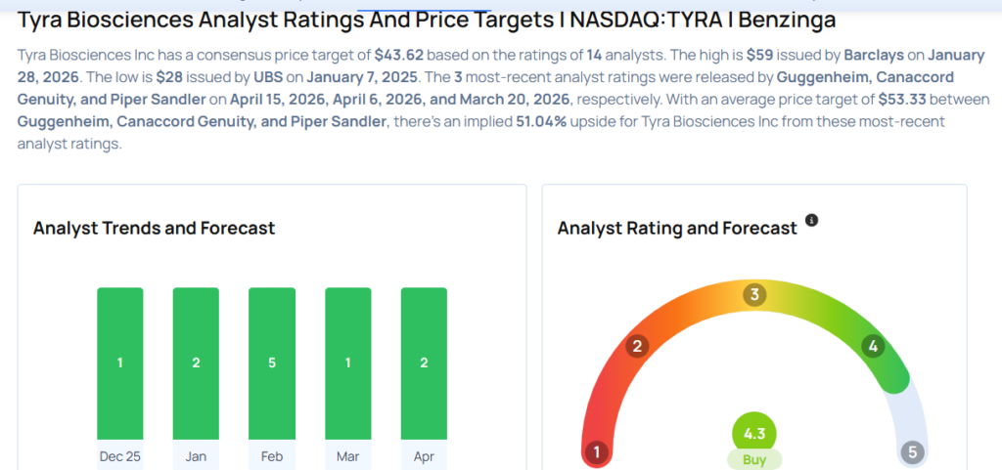Select the February bar showing 5 ratings

click(272, 363)
